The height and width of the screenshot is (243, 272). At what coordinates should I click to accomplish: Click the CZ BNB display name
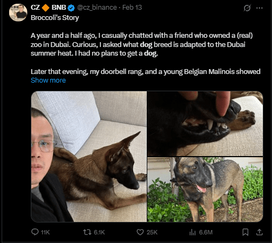point(49,8)
